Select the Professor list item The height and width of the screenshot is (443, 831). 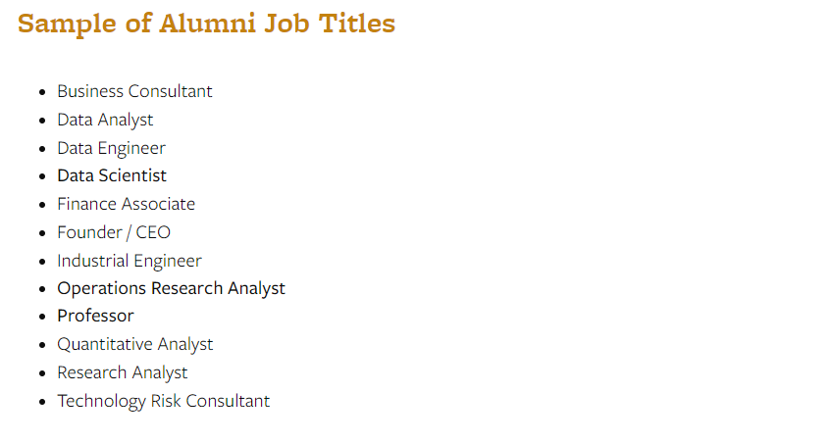tap(95, 316)
